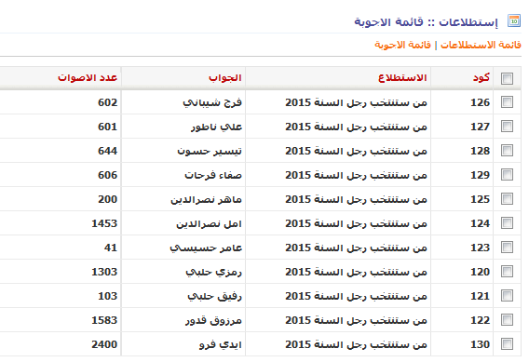Click the poll title in row 130
The height and width of the screenshot is (362, 529).
[x=357, y=344]
